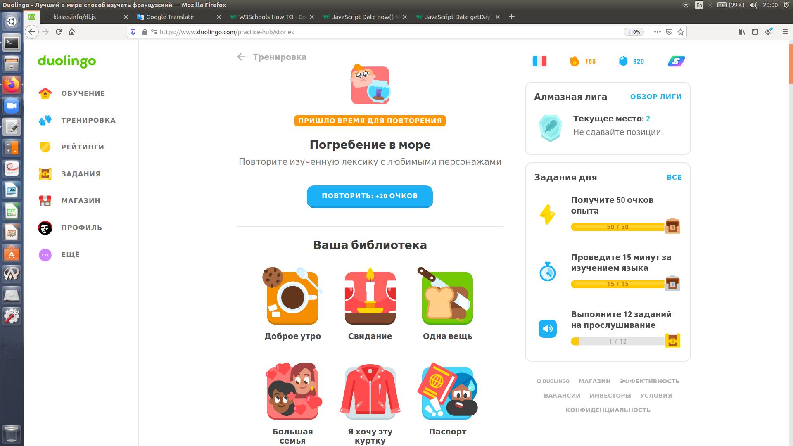The width and height of the screenshot is (793, 446).
Task: Open the streak flame counter
Action: 575,61
